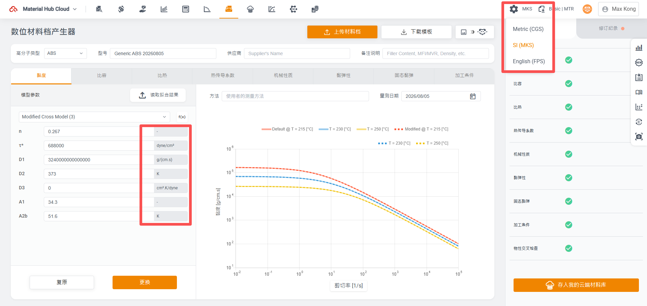Image resolution: width=647 pixels, height=306 pixels.
Task: Select the orange MTR generator toolbar icon
Action: [x=229, y=9]
